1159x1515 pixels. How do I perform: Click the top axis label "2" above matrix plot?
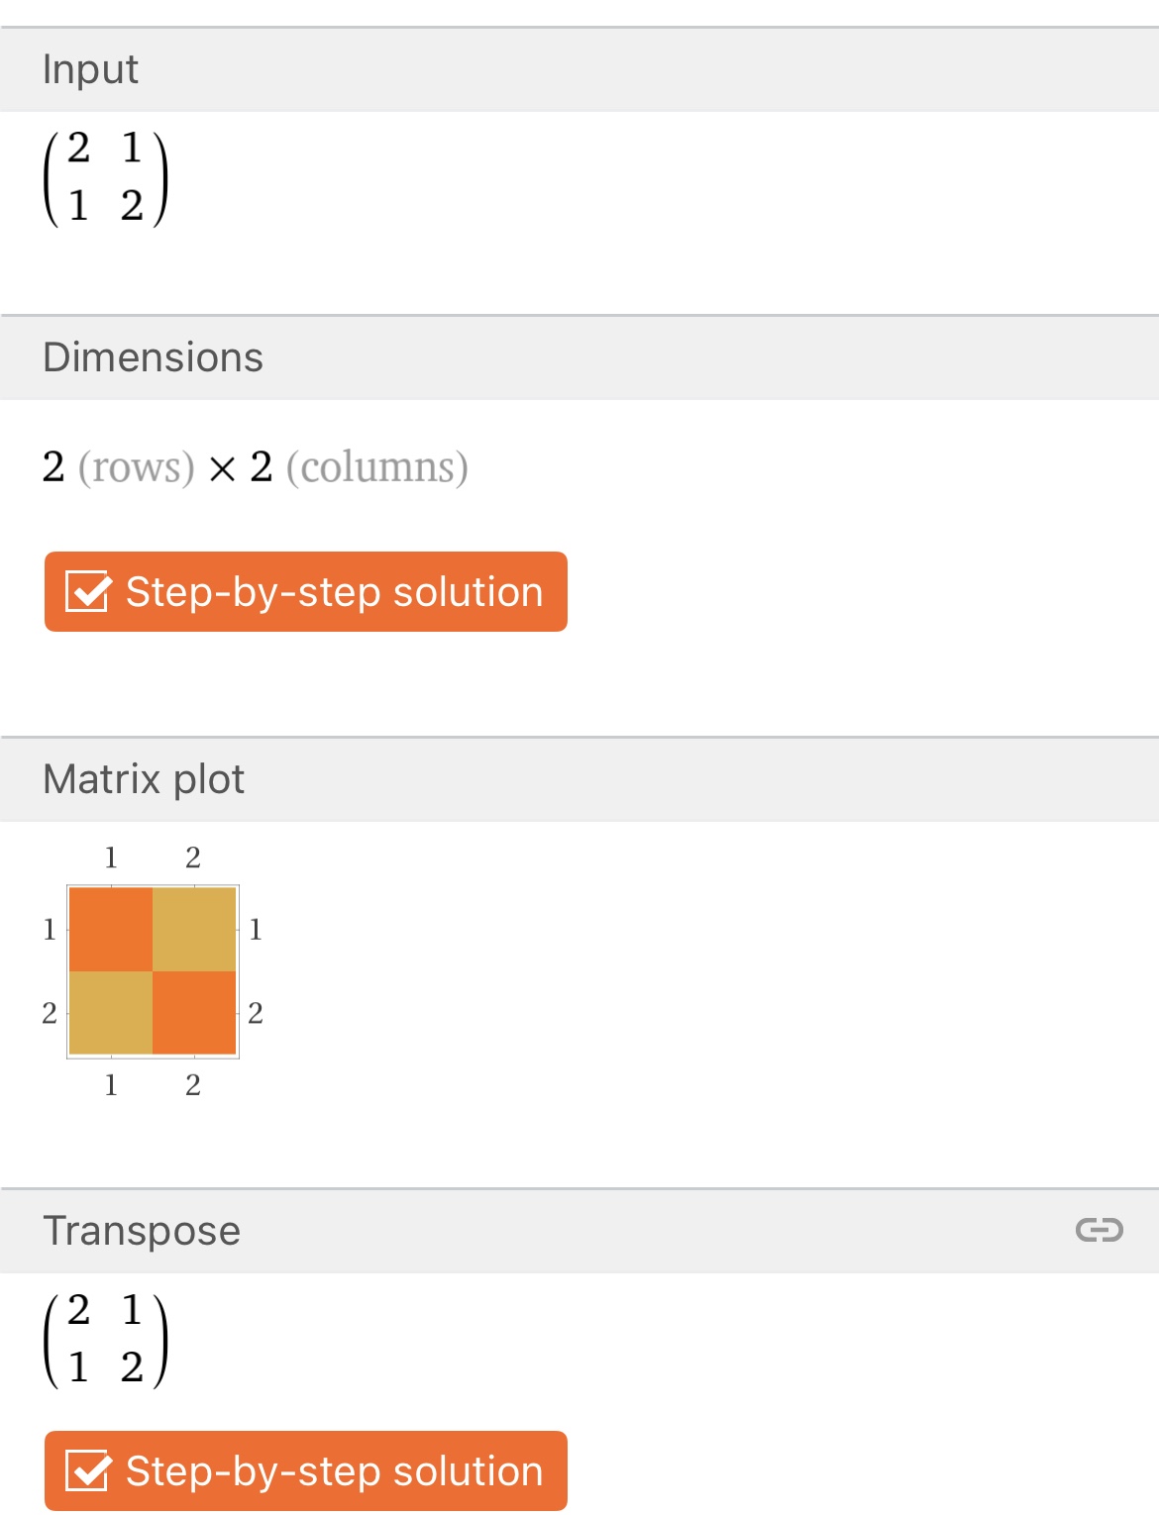pyautogui.click(x=193, y=858)
